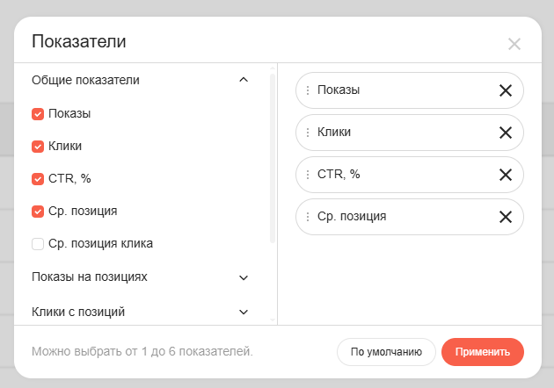The image size is (554, 388).
Task: Click drag handle of Ср. позиция item
Action: [x=308, y=217]
